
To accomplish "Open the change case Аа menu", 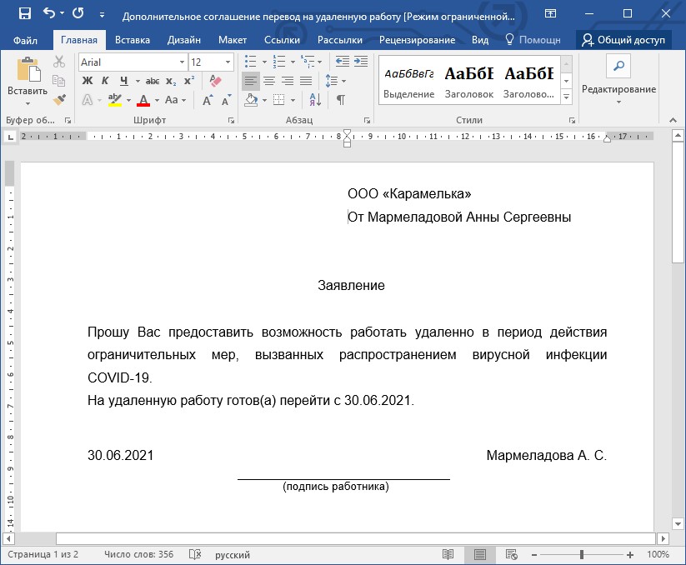I will point(175,100).
